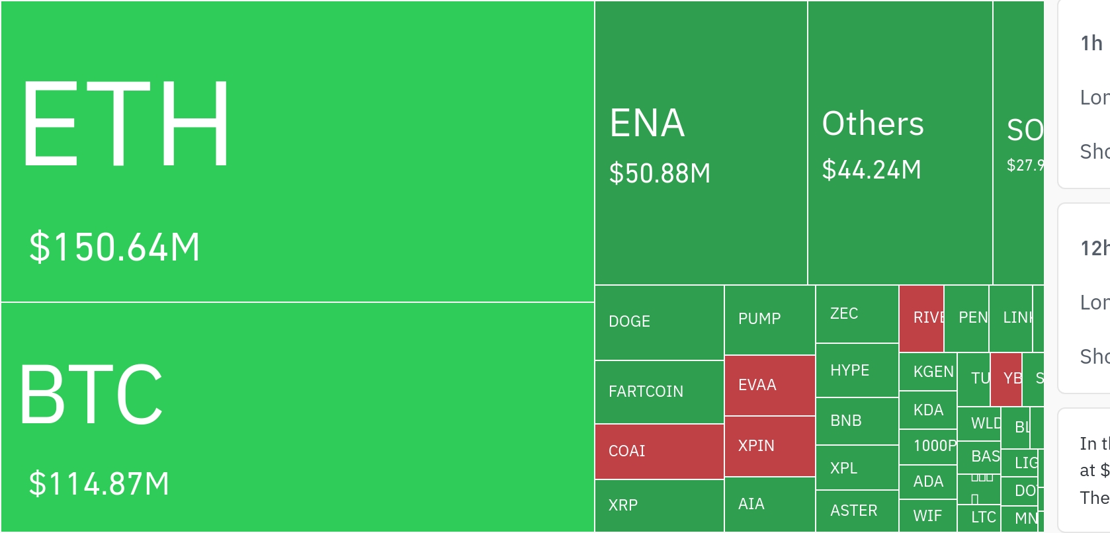Screen dimensions: 1110x533
Task: Select the BNB block
Action: coord(857,421)
